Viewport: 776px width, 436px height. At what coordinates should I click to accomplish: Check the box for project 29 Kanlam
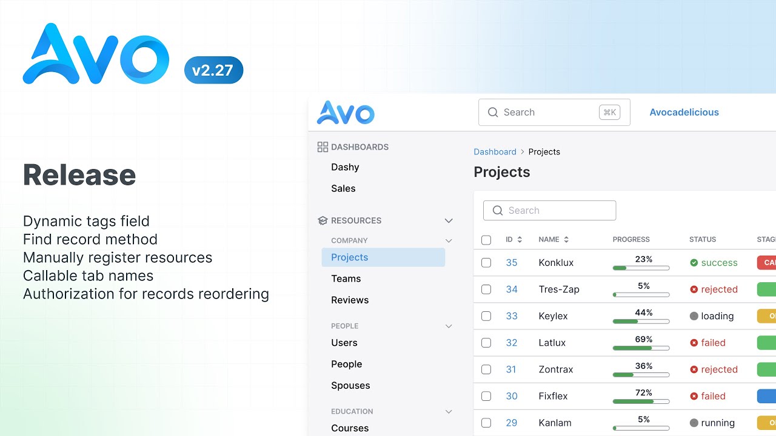[486, 423]
